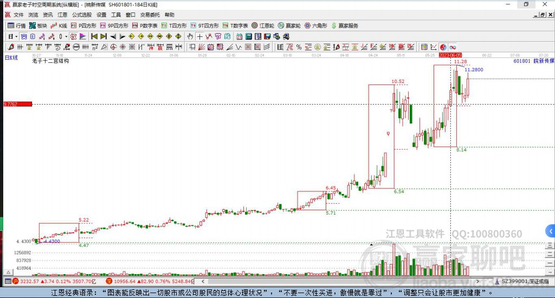Select the crosshair cursor tool
555x298 pixels.
(x=199, y=36)
